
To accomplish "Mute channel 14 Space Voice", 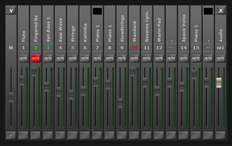I will [184, 58].
